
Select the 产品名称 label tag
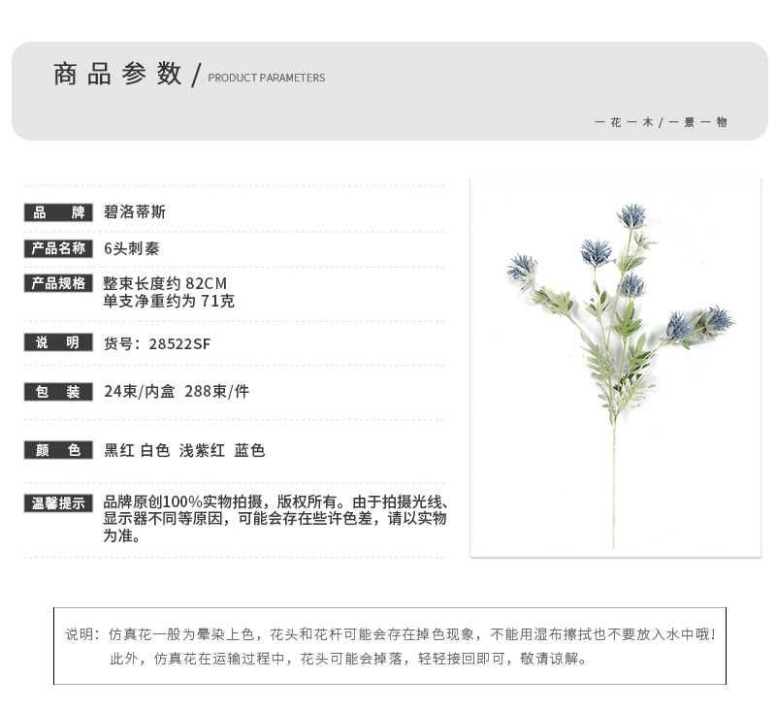tap(58, 248)
